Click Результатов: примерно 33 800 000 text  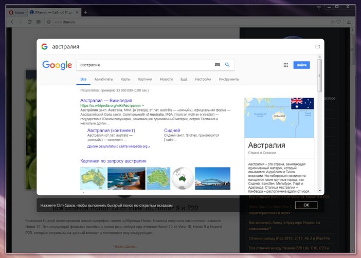(x=115, y=90)
